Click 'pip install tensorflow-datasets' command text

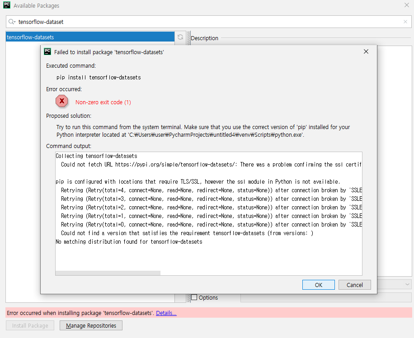click(99, 78)
